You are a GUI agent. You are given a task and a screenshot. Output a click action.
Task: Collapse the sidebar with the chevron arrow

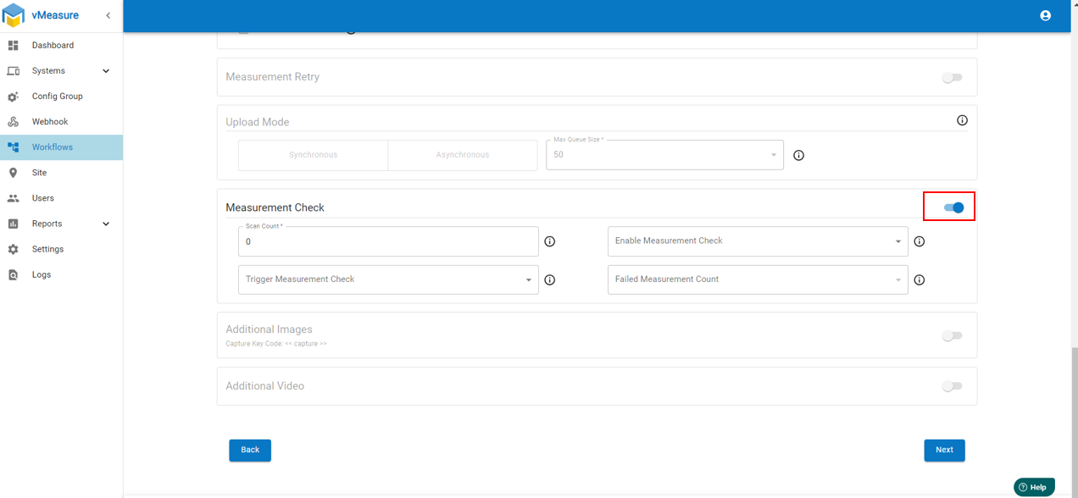[108, 15]
